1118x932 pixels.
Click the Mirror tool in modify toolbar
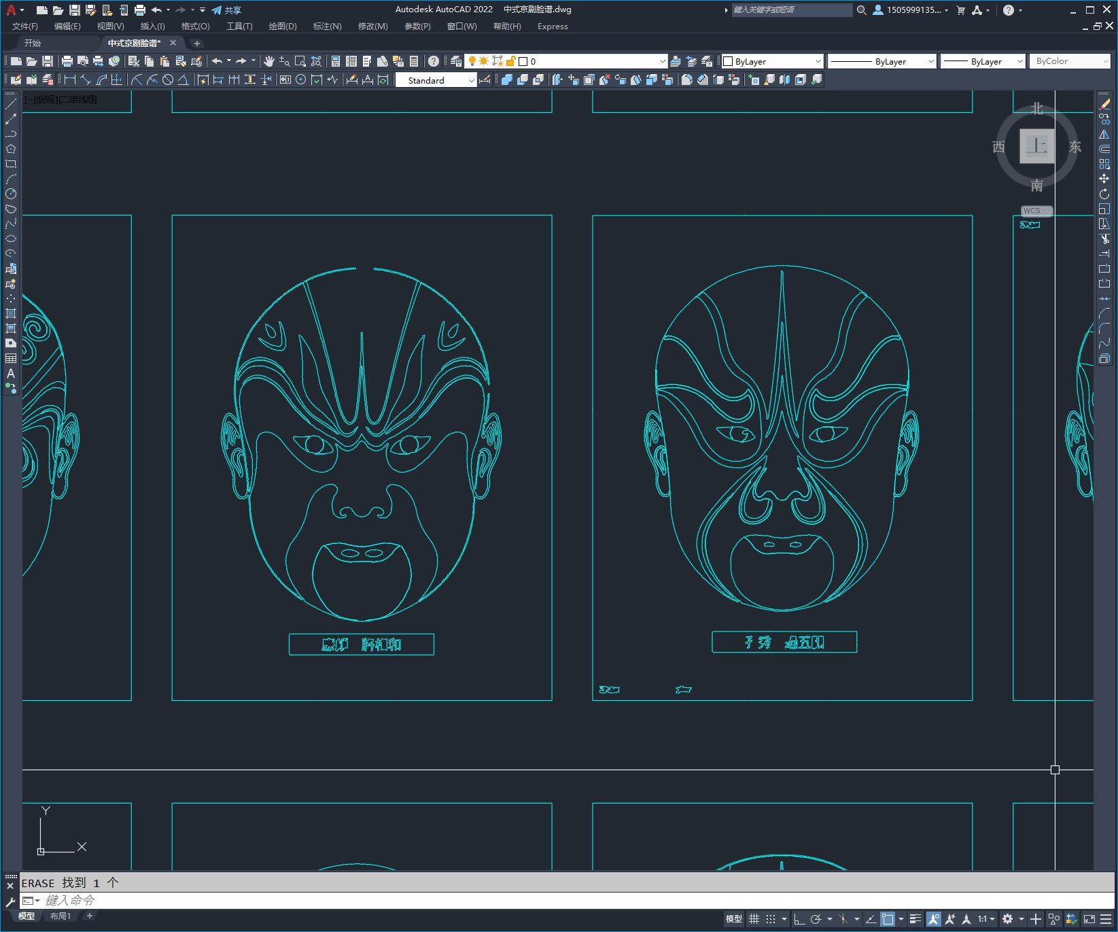pos(1104,134)
